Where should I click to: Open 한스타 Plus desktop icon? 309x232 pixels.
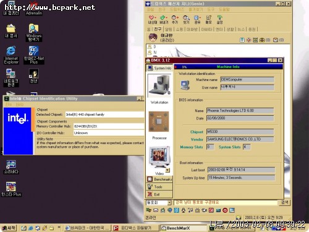coord(11,189)
